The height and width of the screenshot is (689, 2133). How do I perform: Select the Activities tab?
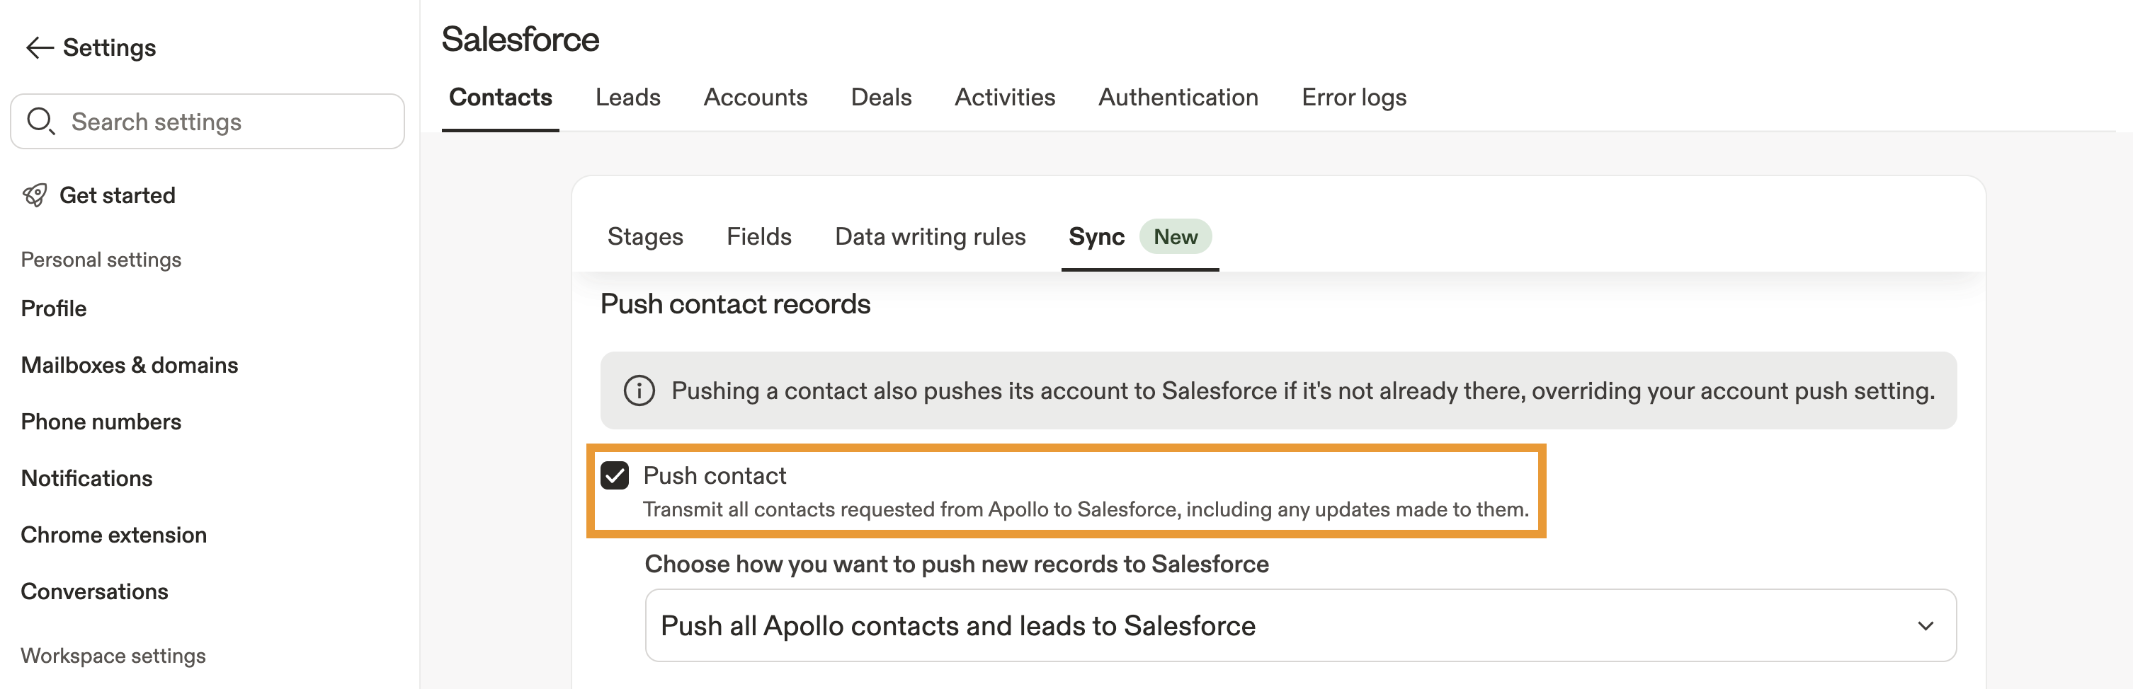pos(1004,98)
